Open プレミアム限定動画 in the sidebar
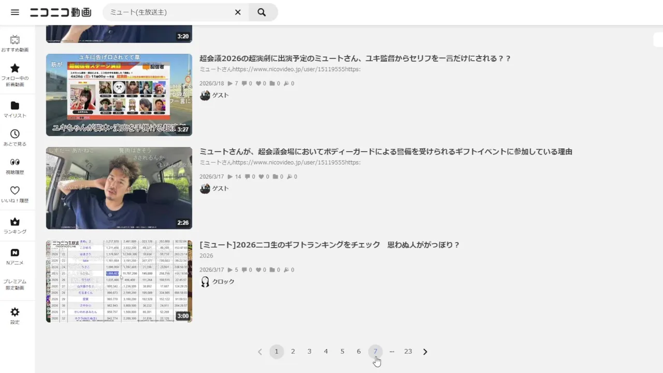The height and width of the screenshot is (373, 663). (x=15, y=284)
